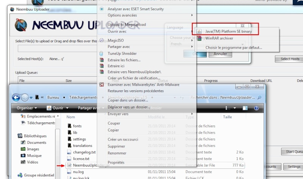Click the Explorer search magnifier icon

[259, 97]
